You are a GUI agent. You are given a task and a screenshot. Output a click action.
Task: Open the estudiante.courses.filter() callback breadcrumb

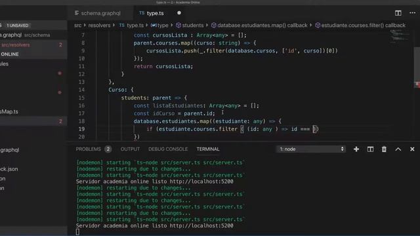[x=360, y=26]
